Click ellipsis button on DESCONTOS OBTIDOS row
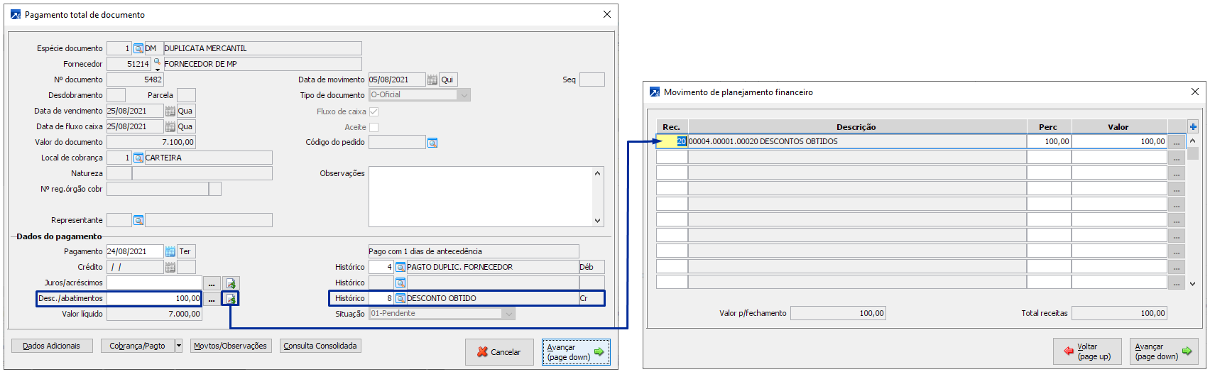This screenshot has height=372, width=1210. click(x=1177, y=142)
